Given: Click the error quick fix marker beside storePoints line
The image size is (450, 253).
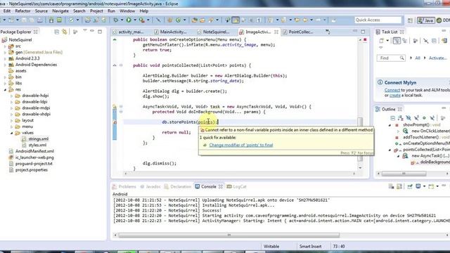Looking at the screenshot, I should tap(115, 122).
